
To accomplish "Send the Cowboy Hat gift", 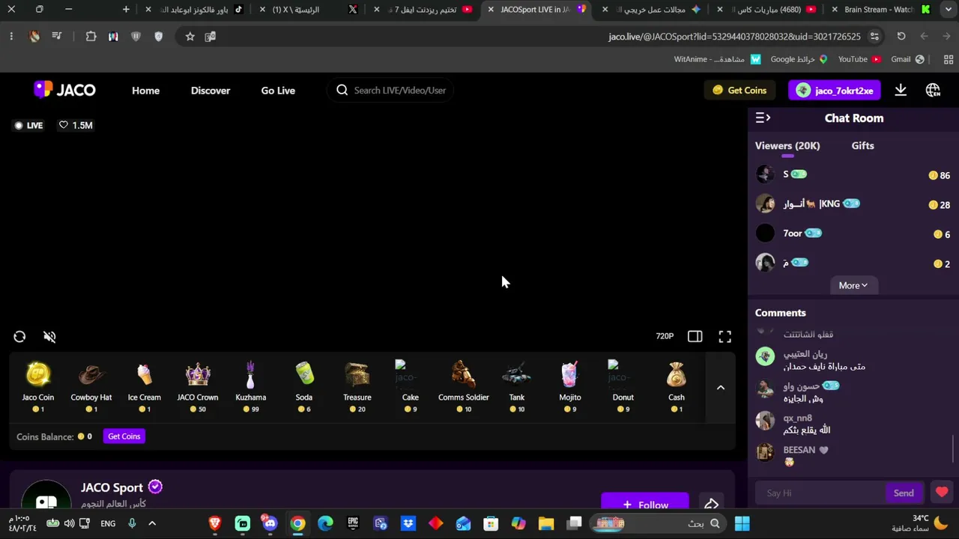I will (91, 386).
